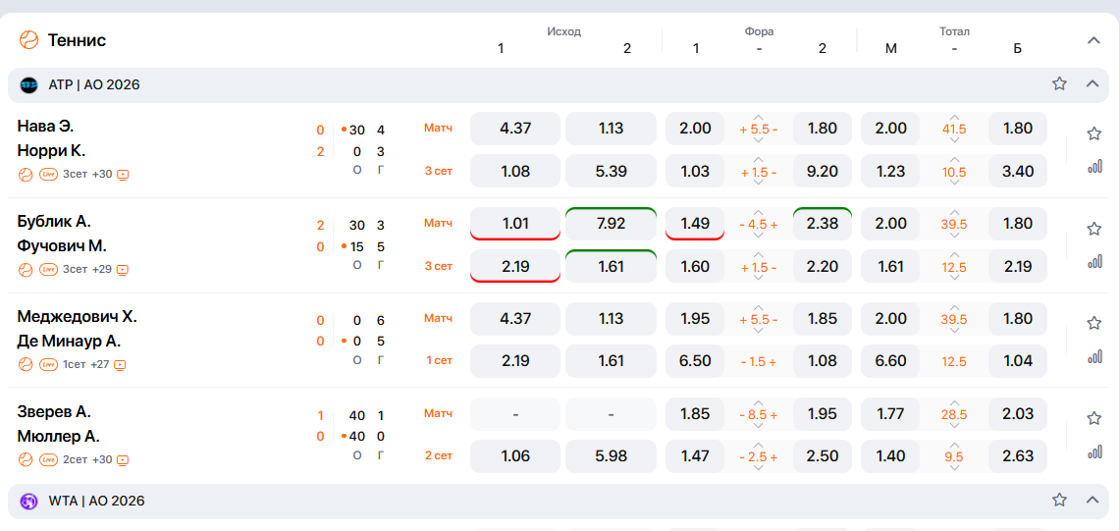Image resolution: width=1120 pixels, height=531 pixels.
Task: Click the ATP league logo icon
Action: point(28,85)
